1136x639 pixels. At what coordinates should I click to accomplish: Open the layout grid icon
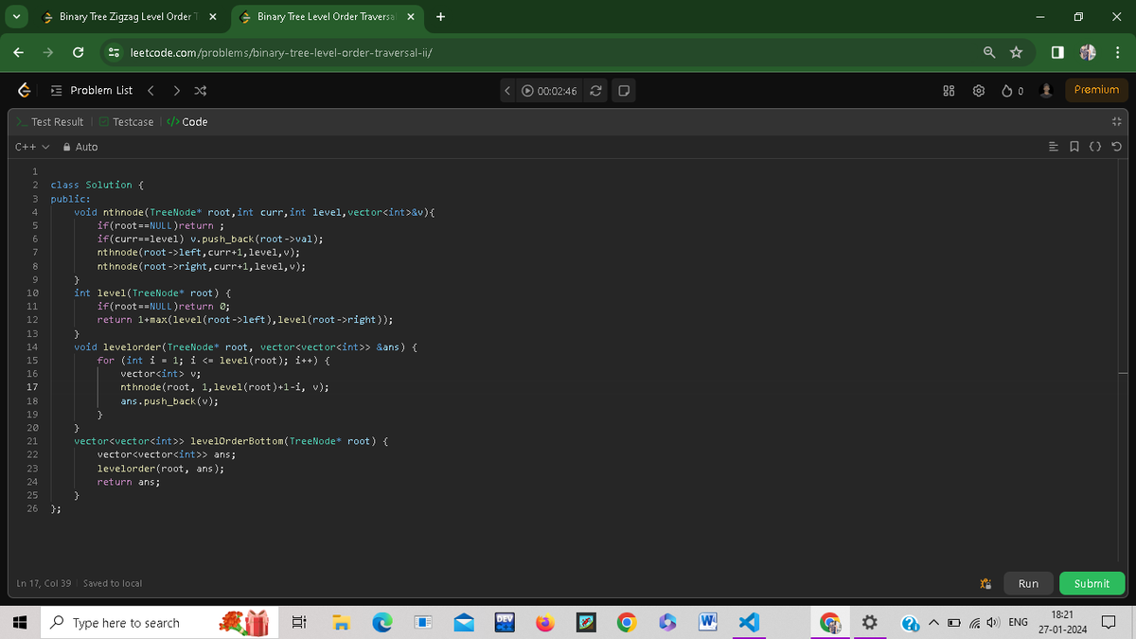[x=949, y=91]
